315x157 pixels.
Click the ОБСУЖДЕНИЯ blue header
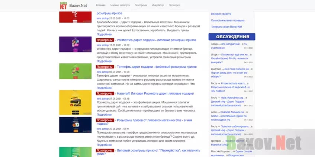click(x=232, y=37)
